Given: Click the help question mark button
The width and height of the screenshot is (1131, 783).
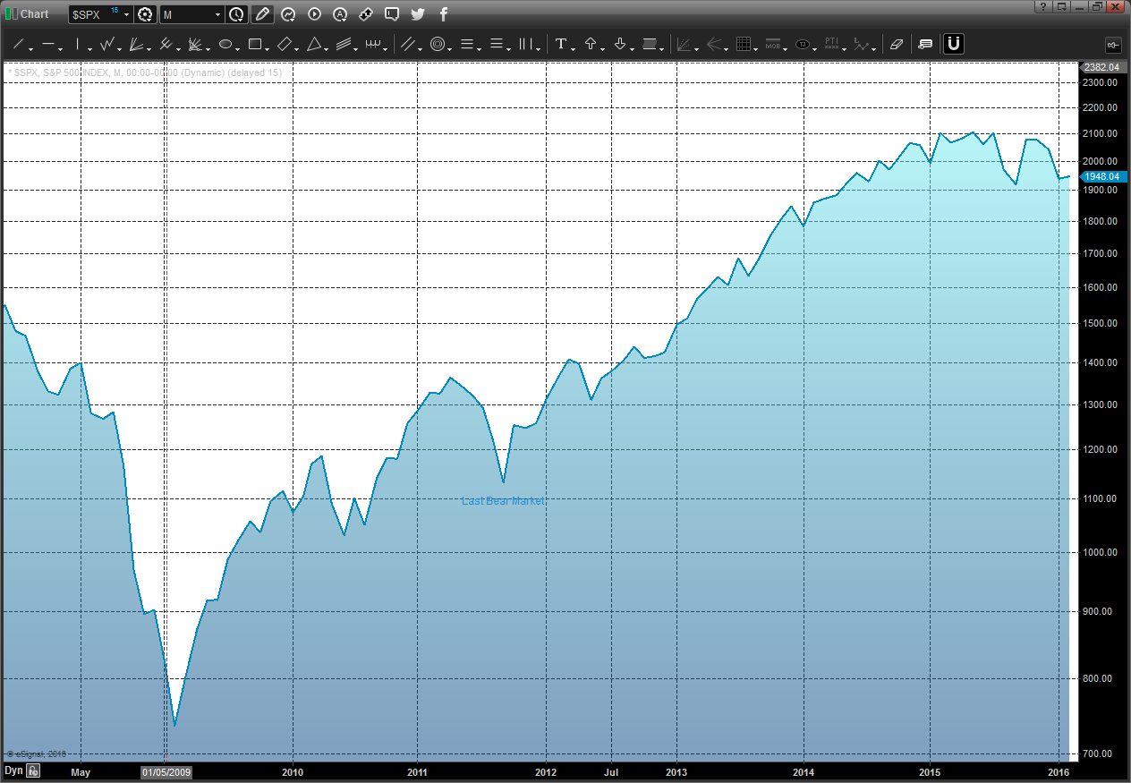Looking at the screenshot, I should pyautogui.click(x=1042, y=6).
